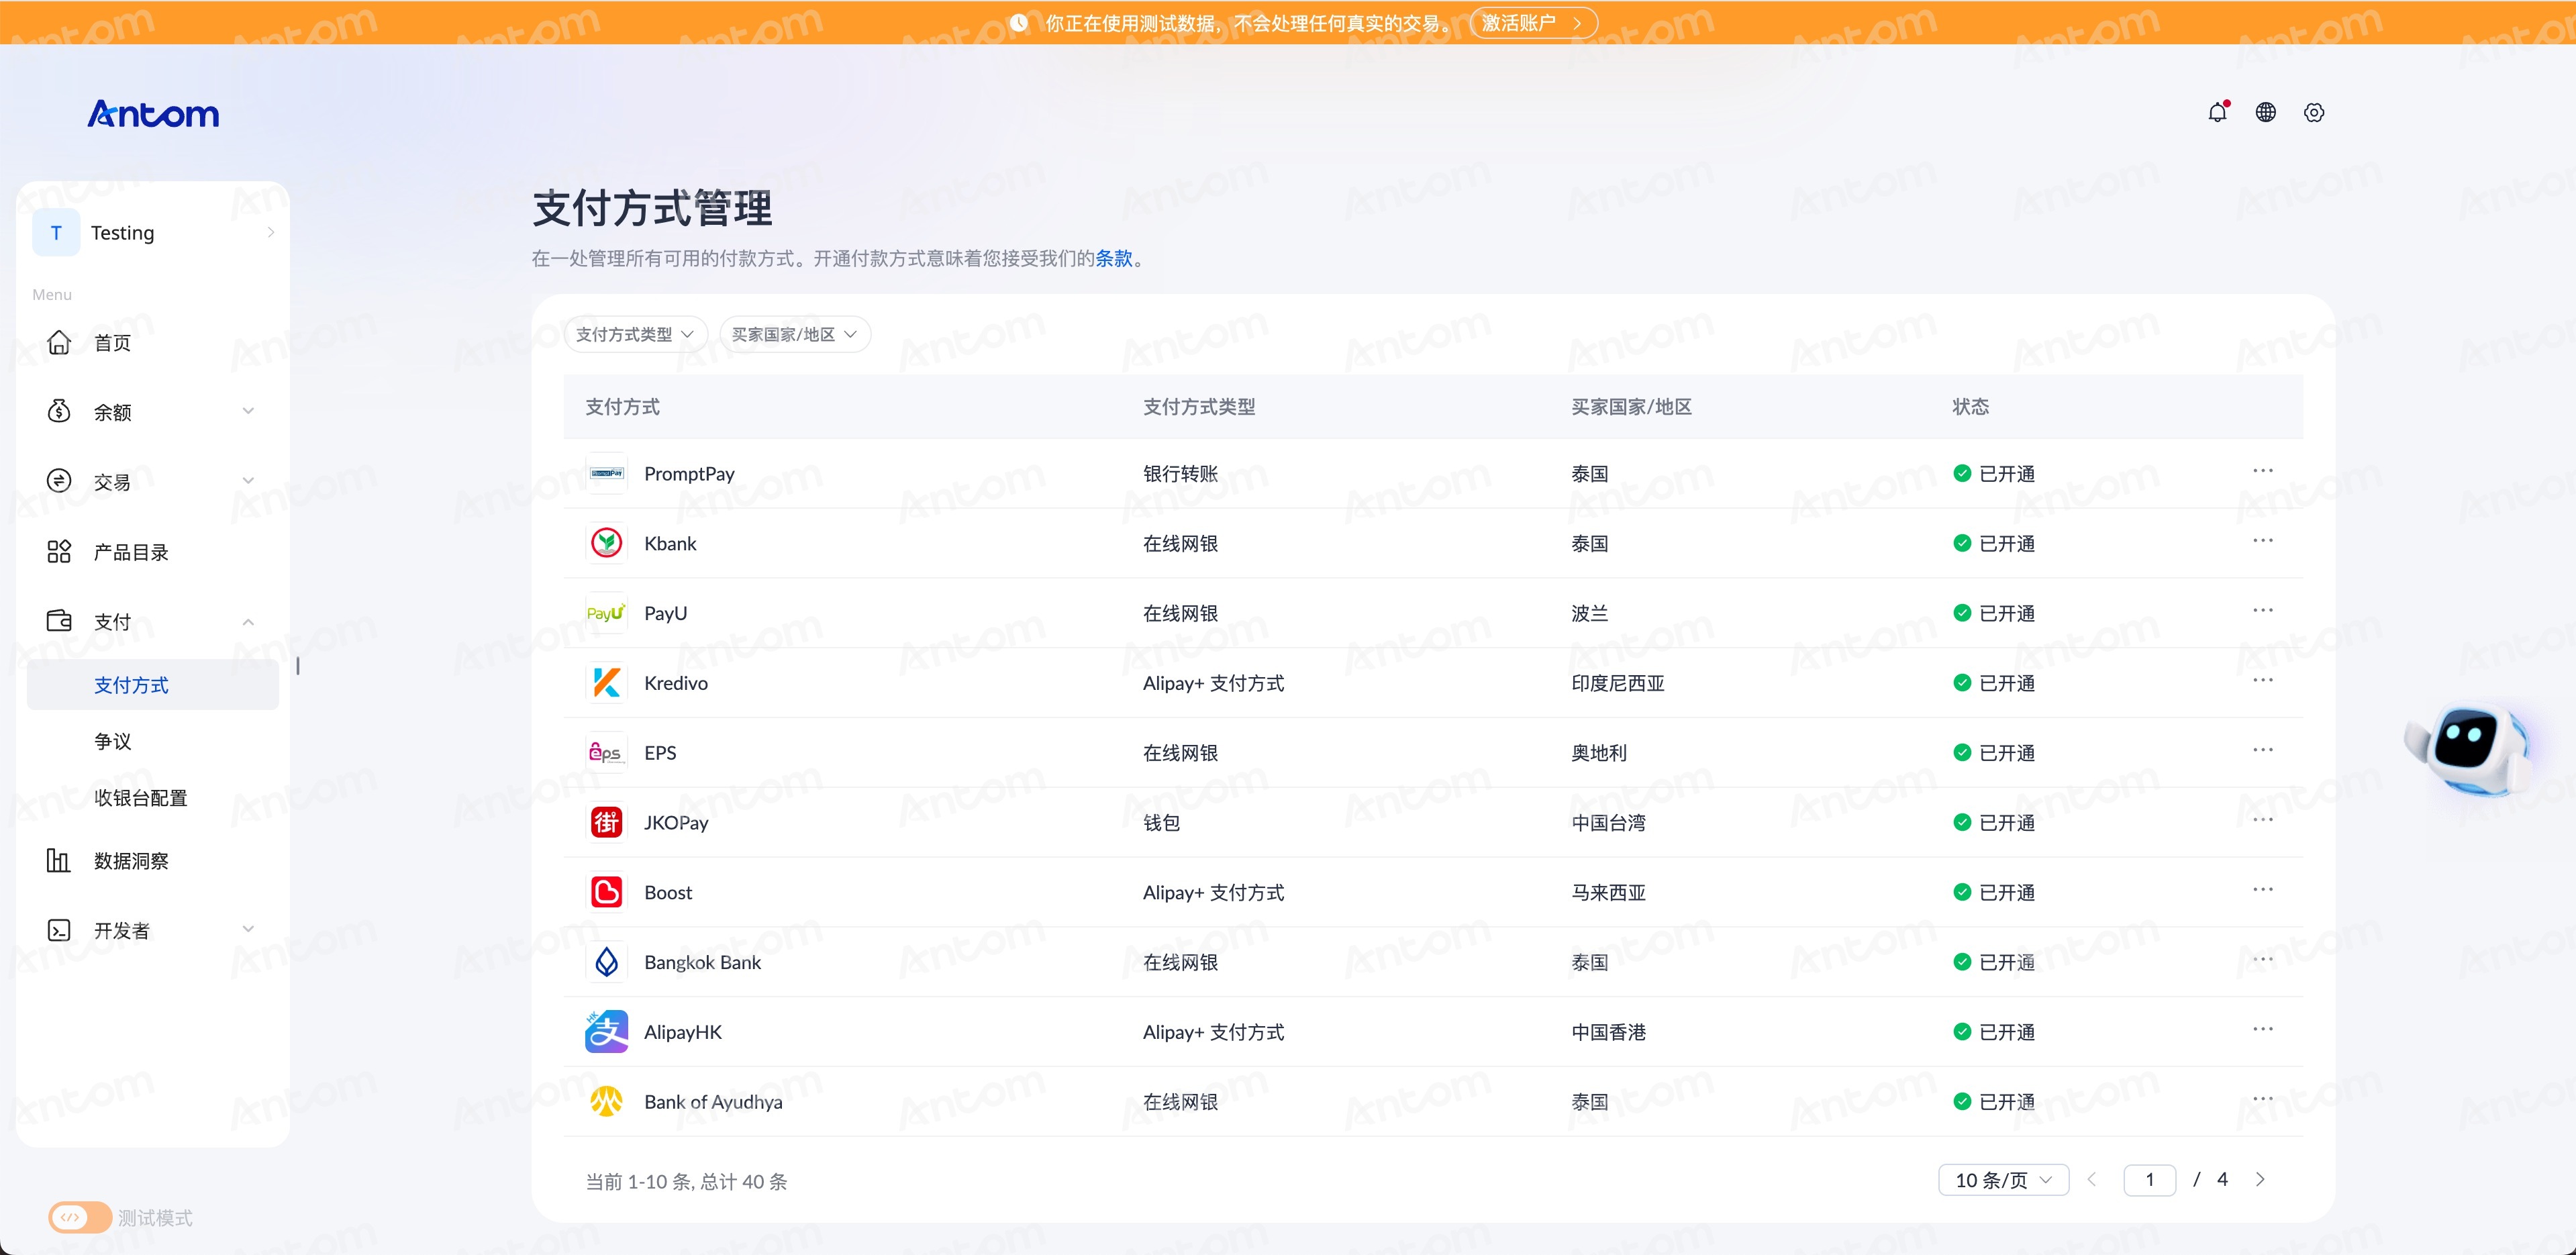Go to 首页 in sidebar
The image size is (2576, 1255).
[152, 343]
